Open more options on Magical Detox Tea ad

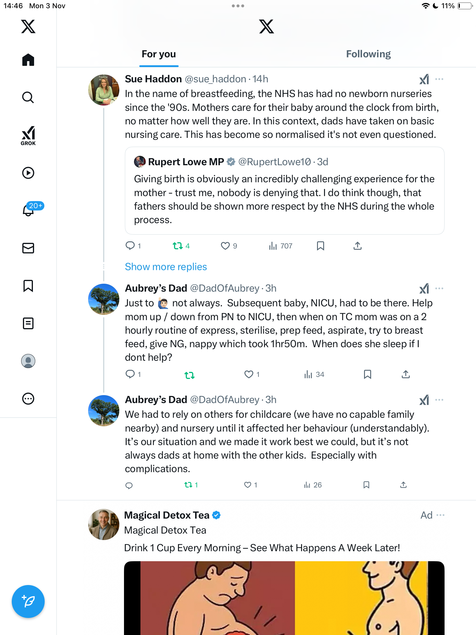(440, 515)
